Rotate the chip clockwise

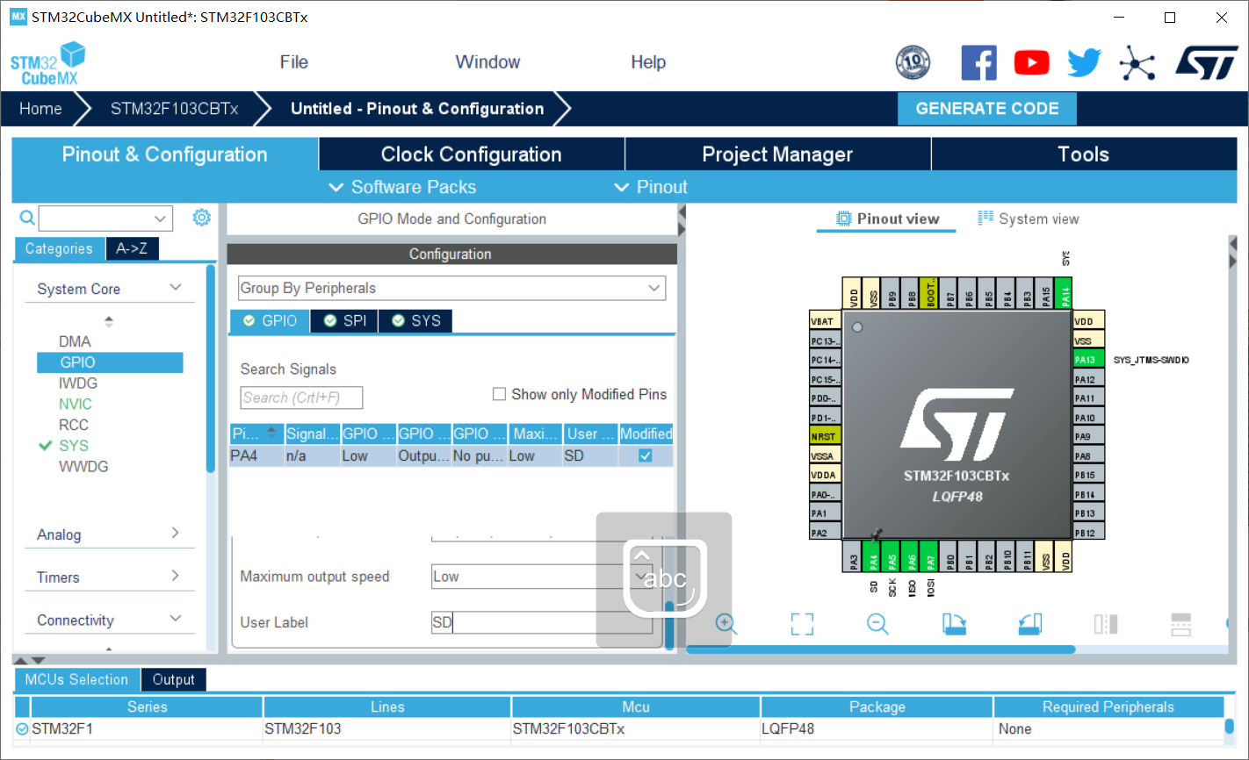point(954,624)
